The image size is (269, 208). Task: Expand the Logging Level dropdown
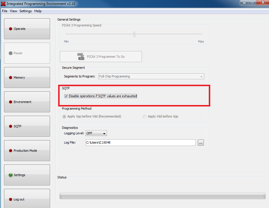click(103, 133)
